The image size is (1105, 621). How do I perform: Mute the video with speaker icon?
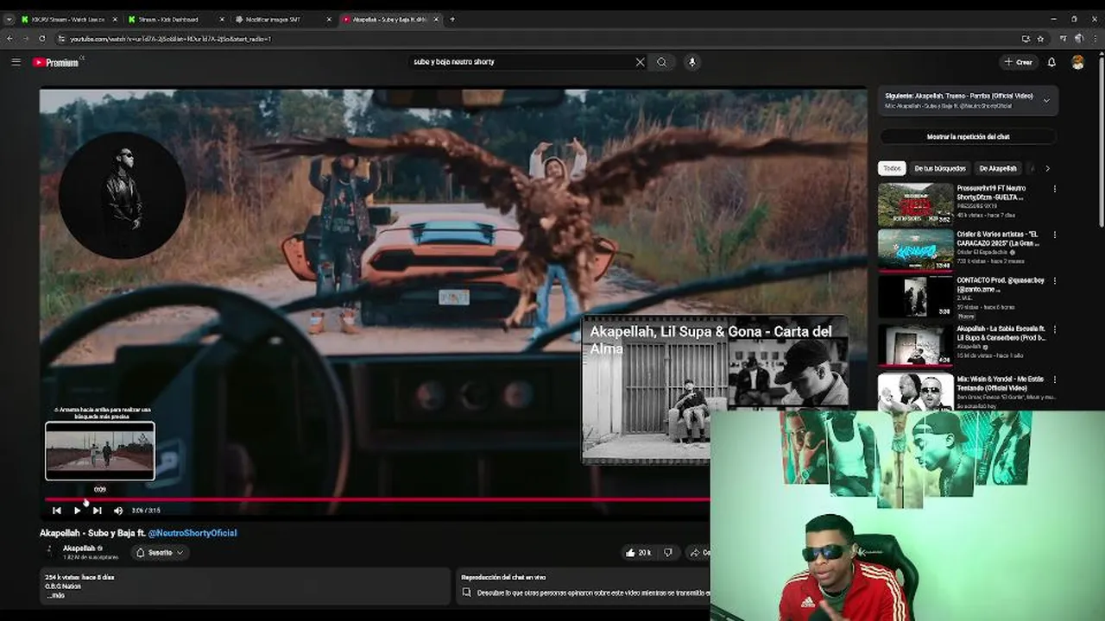pyautogui.click(x=118, y=511)
